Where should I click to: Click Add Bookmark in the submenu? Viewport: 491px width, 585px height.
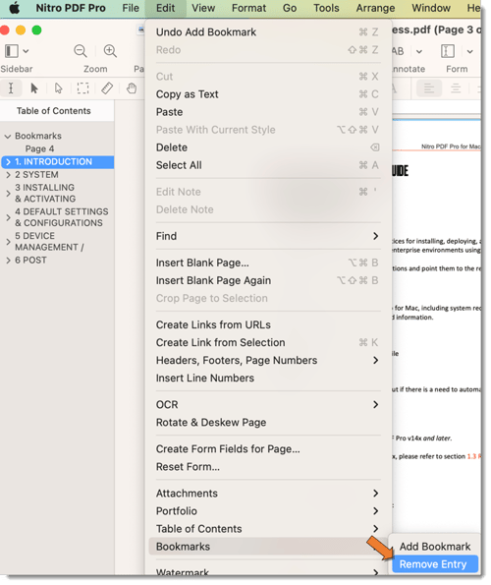pyautogui.click(x=435, y=547)
